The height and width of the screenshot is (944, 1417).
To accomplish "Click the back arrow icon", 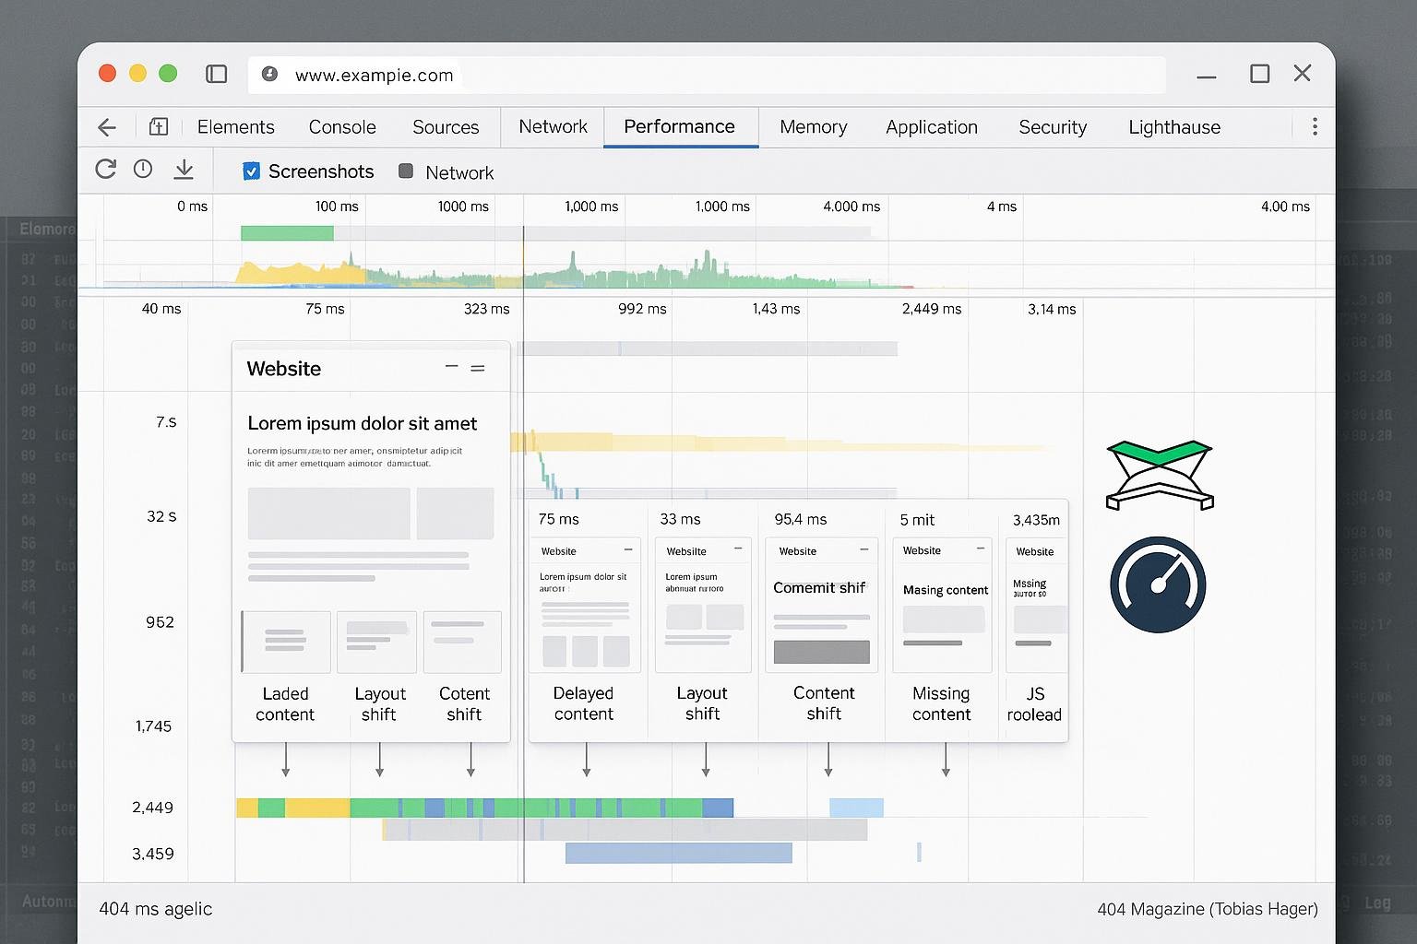I will coord(107,127).
